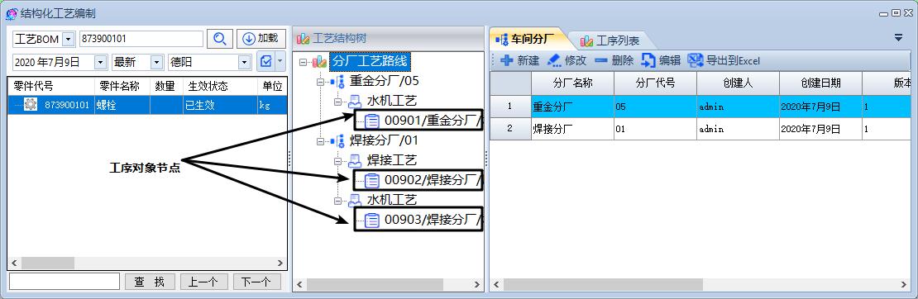
Task: Collapse the 焊接分厂/01 tree node
Action: (x=320, y=141)
